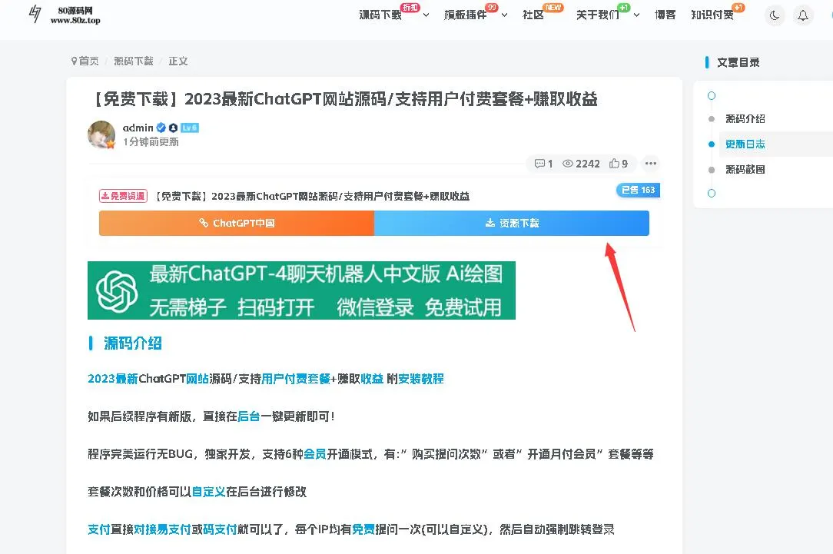Open 对接易支付 keyword link

(x=162, y=529)
